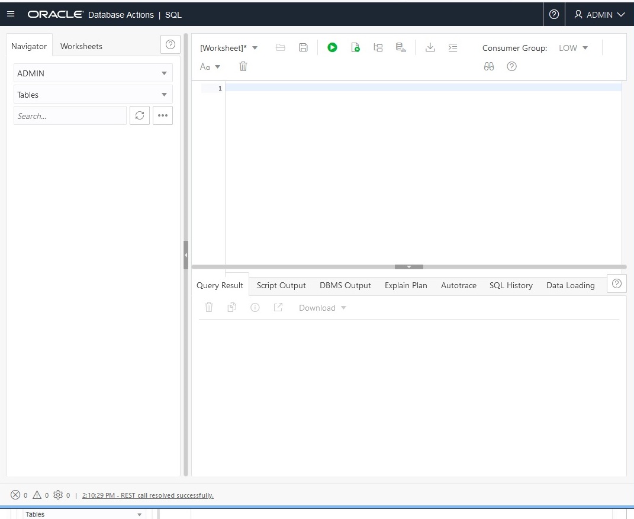The height and width of the screenshot is (519, 634).
Task: Refresh the Navigator object list
Action: pos(140,115)
